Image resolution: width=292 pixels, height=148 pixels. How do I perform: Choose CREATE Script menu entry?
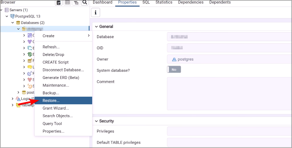point(63,62)
